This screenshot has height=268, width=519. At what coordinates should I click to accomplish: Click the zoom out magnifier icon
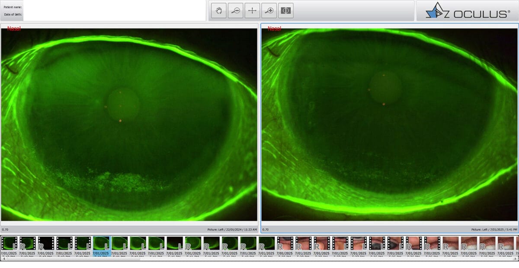pyautogui.click(x=235, y=10)
